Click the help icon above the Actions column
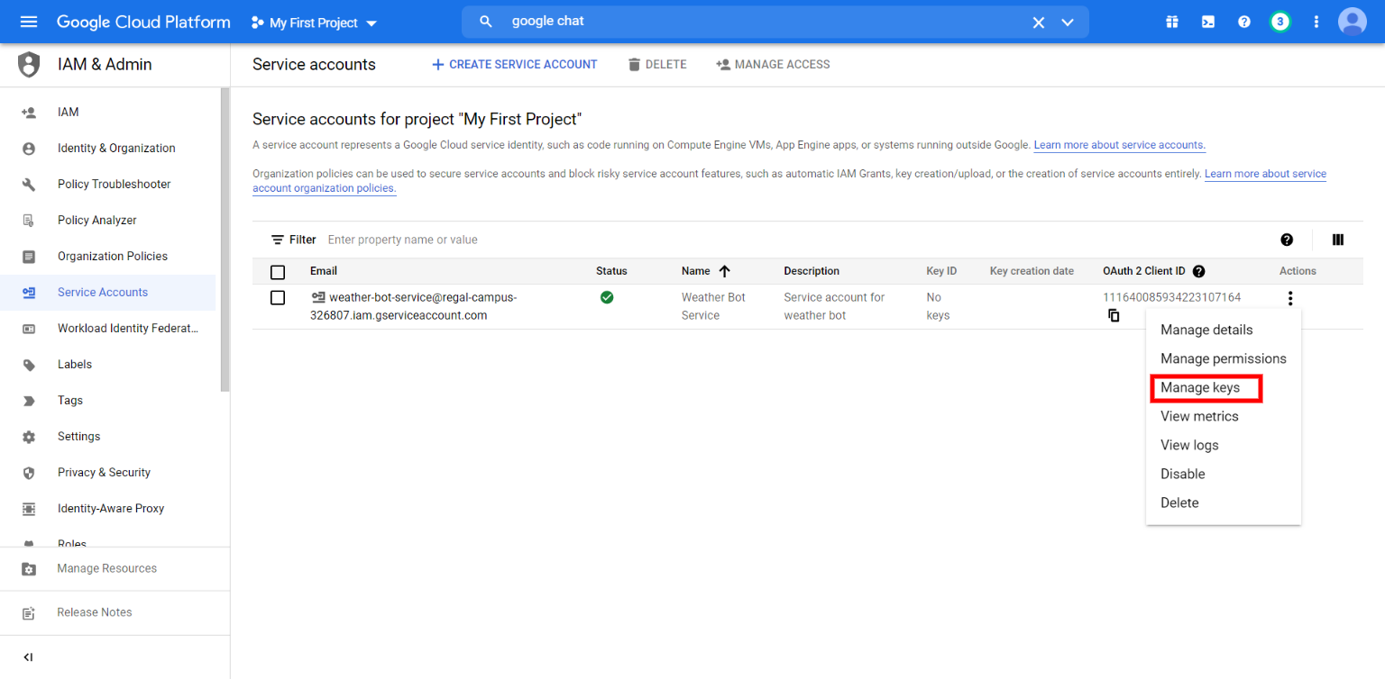The image size is (1385, 679). coord(1287,240)
